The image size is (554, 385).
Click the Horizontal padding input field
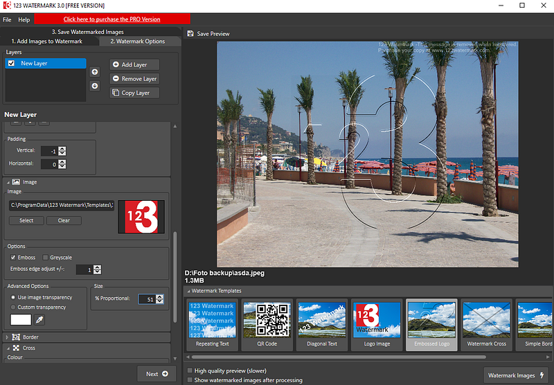pyautogui.click(x=49, y=164)
